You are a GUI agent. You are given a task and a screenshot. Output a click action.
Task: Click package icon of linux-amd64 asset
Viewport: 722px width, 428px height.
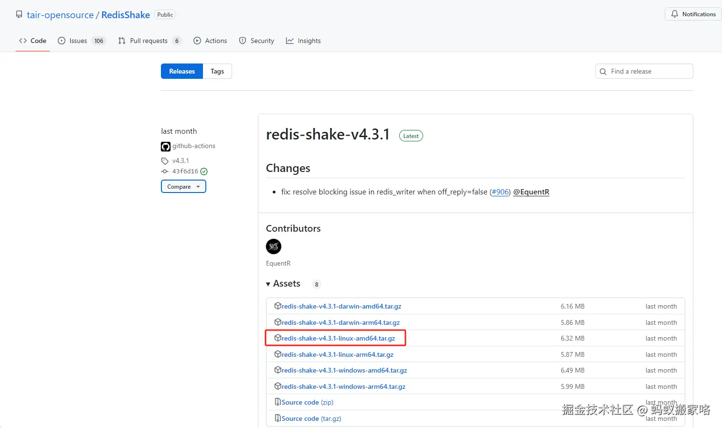click(278, 338)
